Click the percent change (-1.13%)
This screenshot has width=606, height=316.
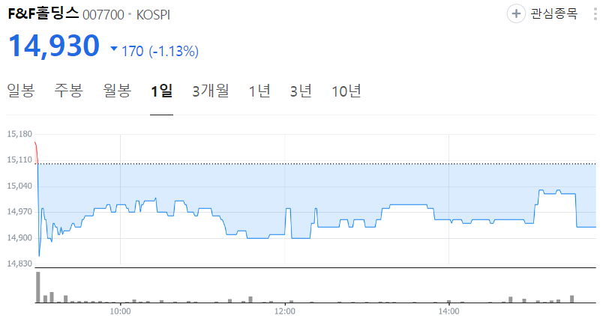[x=173, y=51]
